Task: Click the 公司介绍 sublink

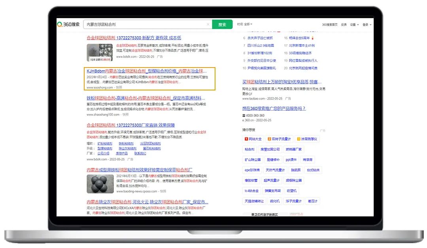Action: [103, 153]
